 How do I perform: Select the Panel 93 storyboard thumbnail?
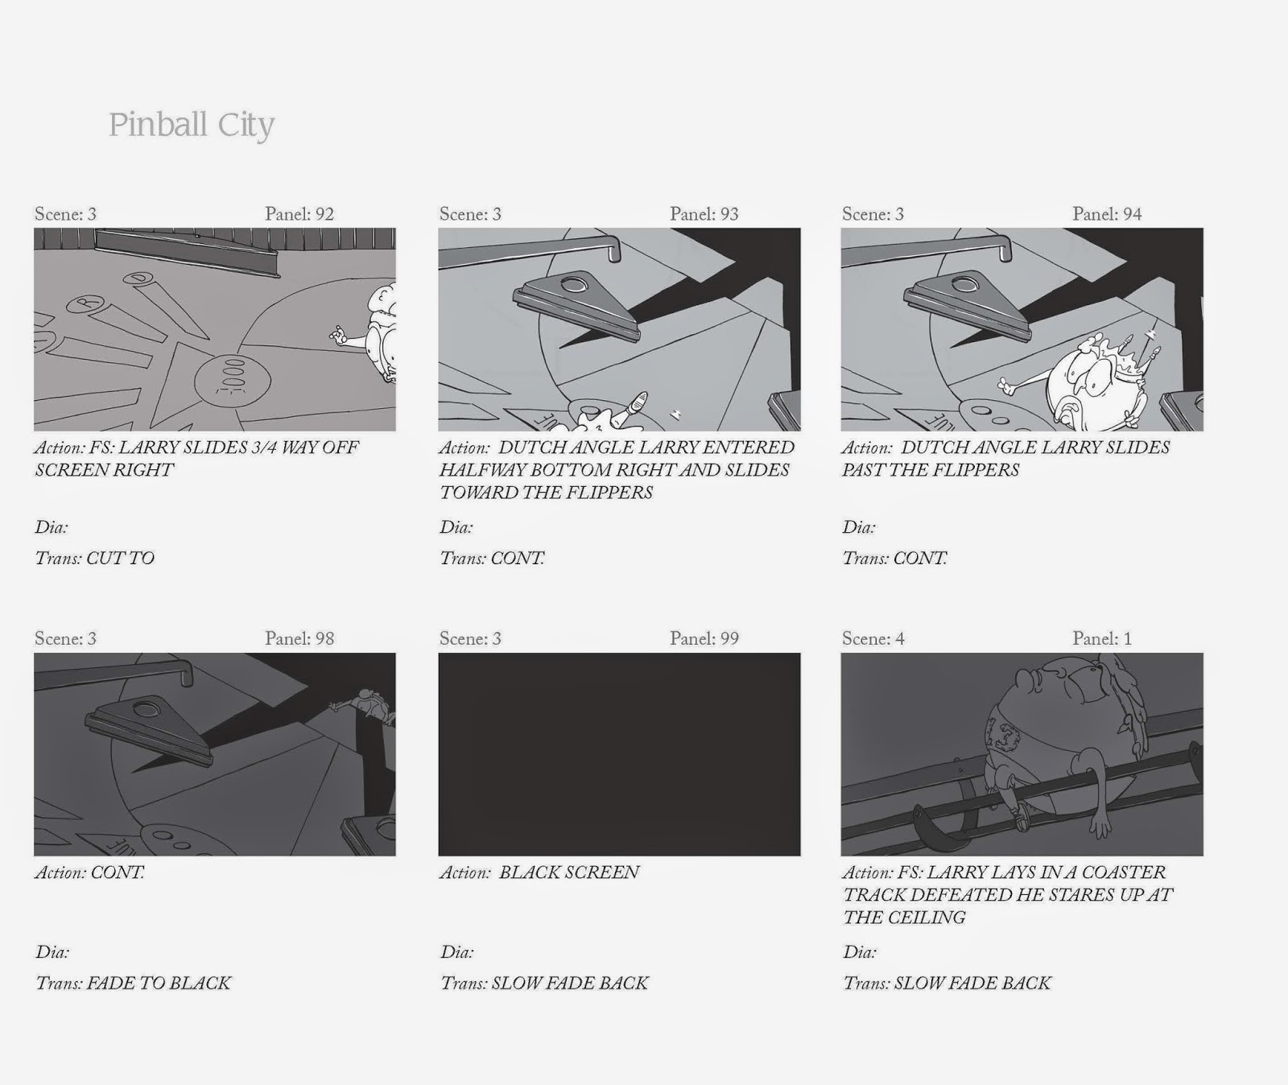pos(619,329)
